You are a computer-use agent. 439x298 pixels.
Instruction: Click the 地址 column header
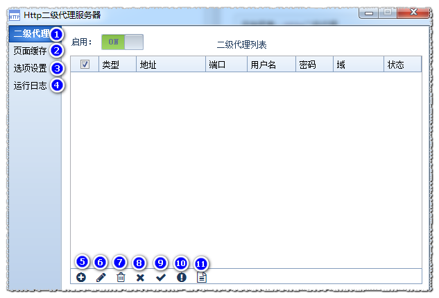click(148, 65)
